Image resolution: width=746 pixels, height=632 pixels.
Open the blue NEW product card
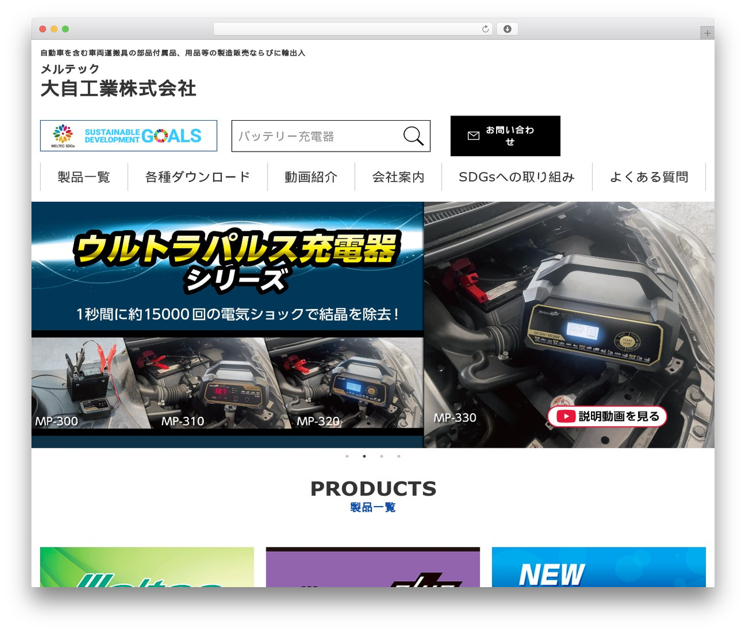click(x=599, y=567)
